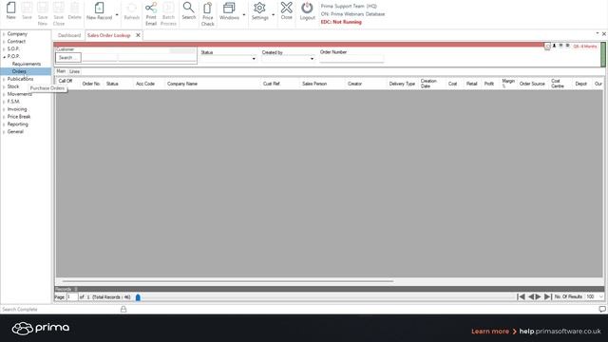This screenshot has width=608, height=342.
Task: Click the New document icon
Action: pos(10,8)
